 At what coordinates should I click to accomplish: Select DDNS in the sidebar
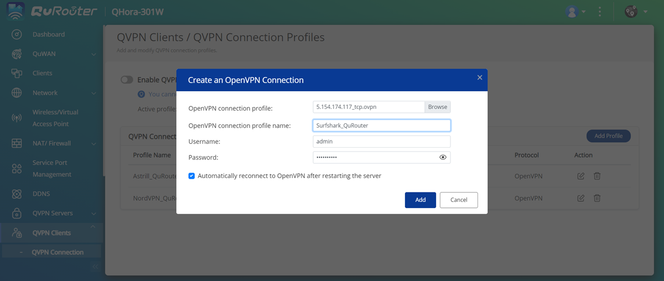coord(41,194)
